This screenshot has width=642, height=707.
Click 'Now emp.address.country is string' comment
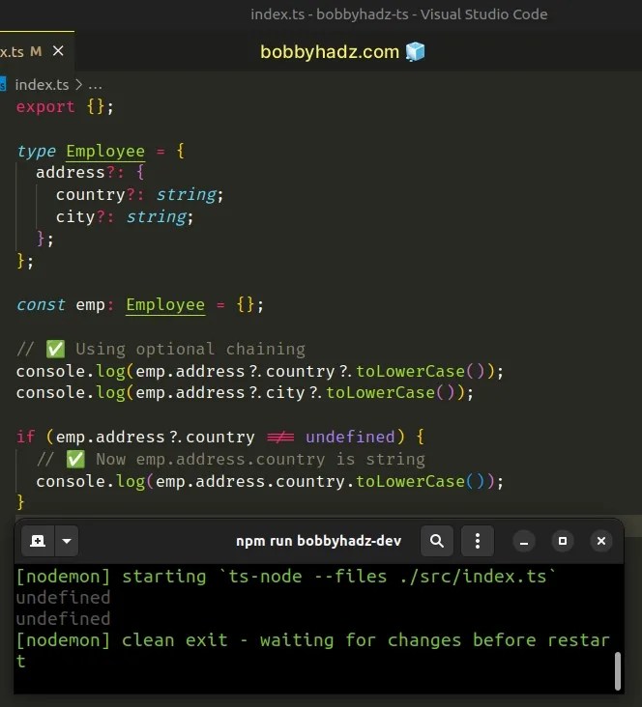pos(231,460)
